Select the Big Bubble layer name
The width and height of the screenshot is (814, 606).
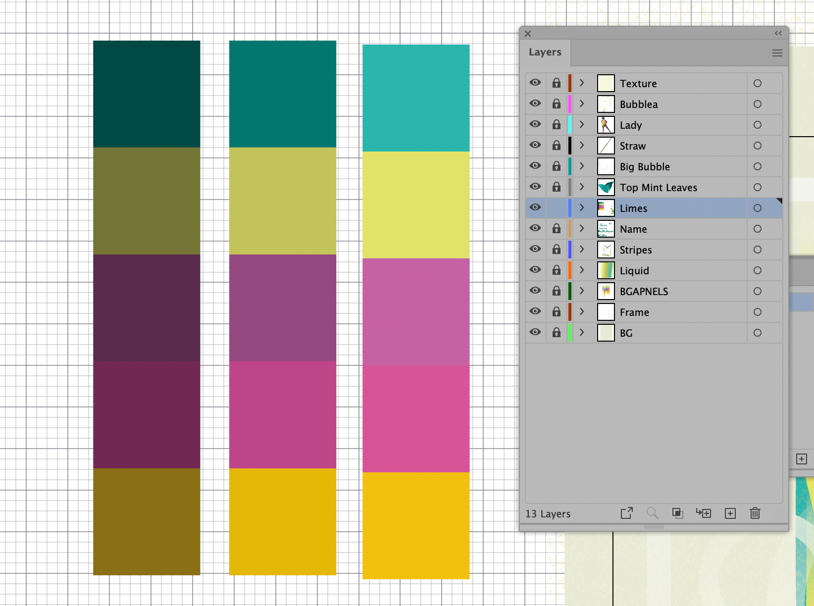coord(645,167)
